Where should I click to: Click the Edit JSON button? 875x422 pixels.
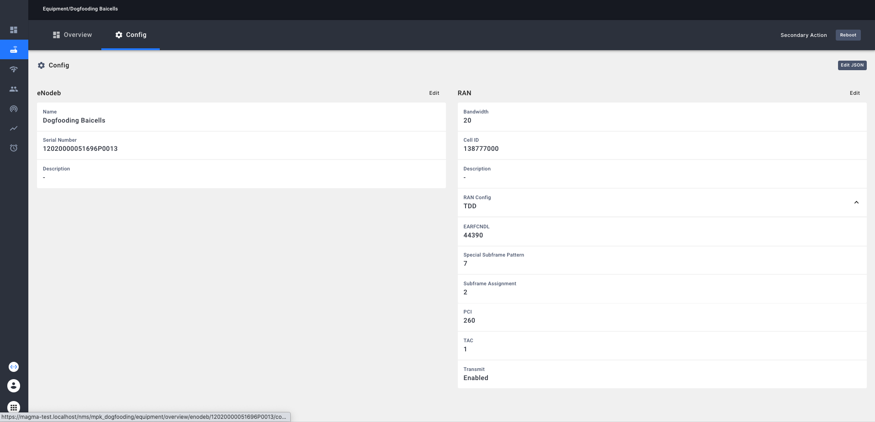click(x=852, y=65)
